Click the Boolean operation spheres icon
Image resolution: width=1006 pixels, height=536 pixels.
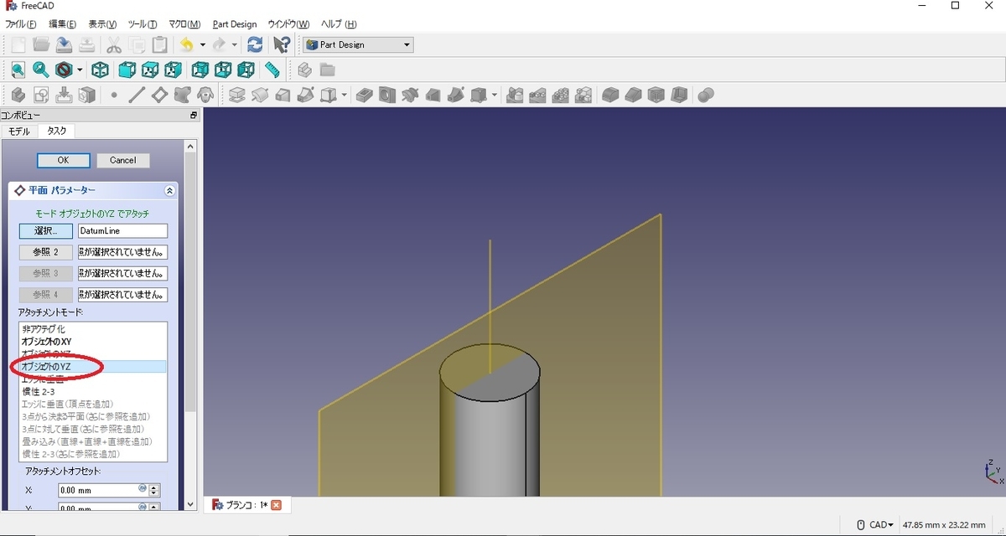[x=706, y=95]
